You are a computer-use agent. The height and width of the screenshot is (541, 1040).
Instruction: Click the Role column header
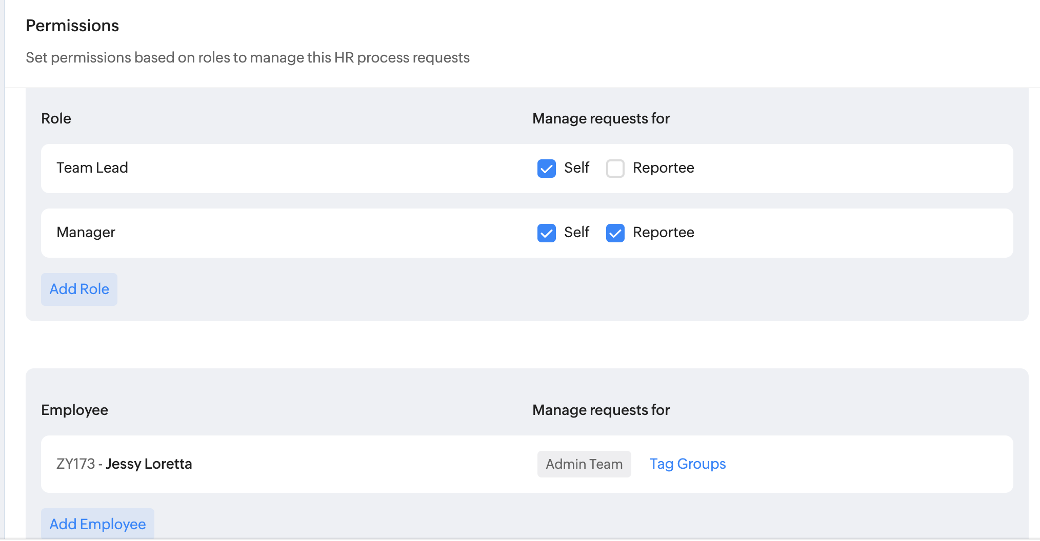tap(56, 119)
